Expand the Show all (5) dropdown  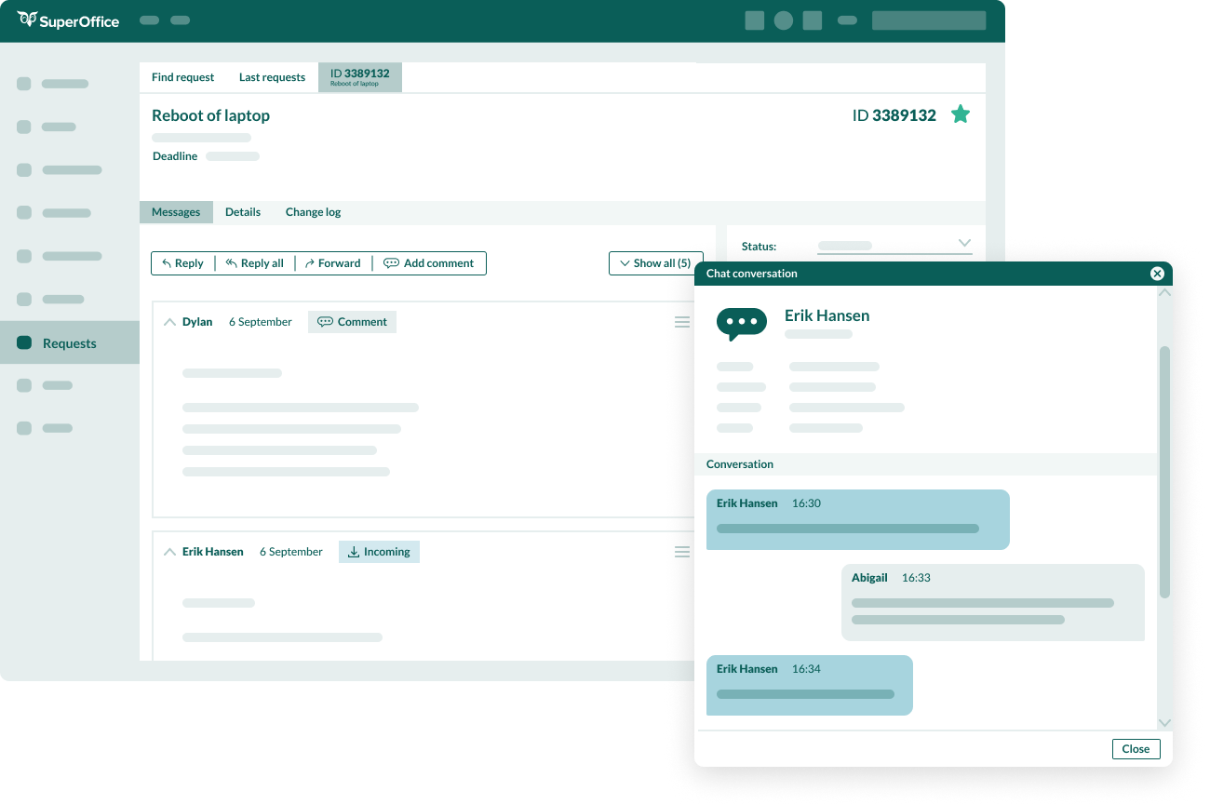(x=655, y=263)
